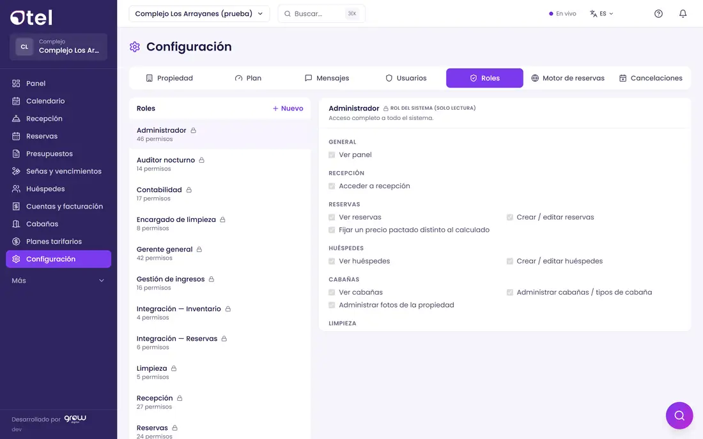Click the Panel sidebar icon

[x=16, y=83]
